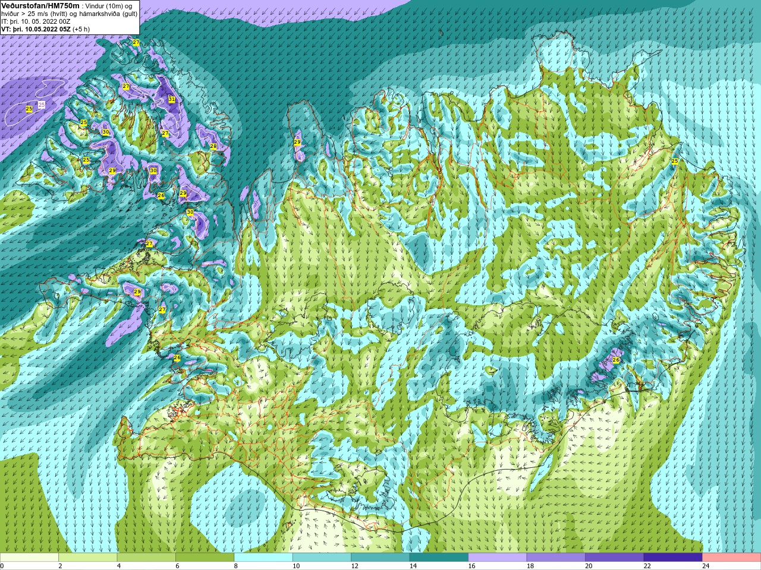Click the scale label '24' under the color bar
761x570 pixels.
pyautogui.click(x=706, y=566)
